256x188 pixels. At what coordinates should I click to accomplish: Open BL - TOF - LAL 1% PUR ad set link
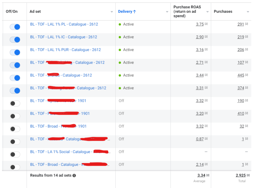pos(65,50)
